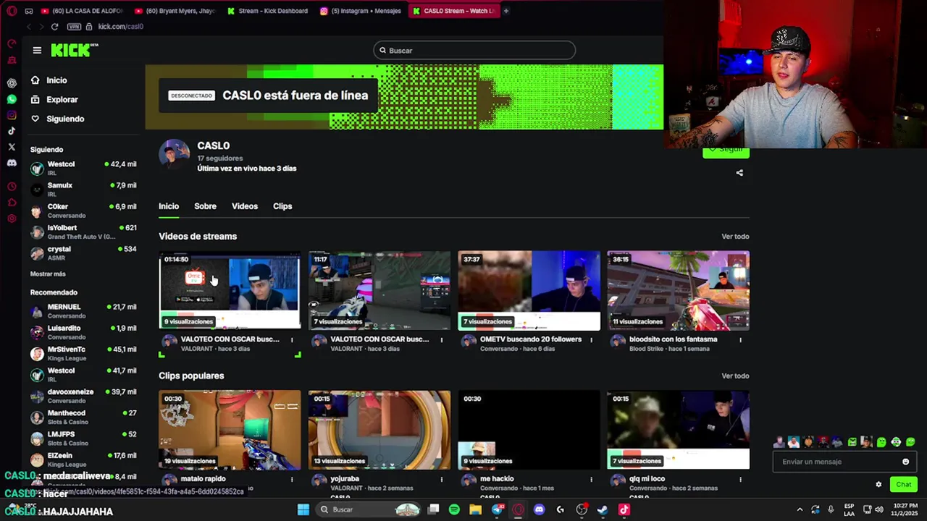Follow the CASL0 channel
The height and width of the screenshot is (521, 927).
tap(726, 151)
